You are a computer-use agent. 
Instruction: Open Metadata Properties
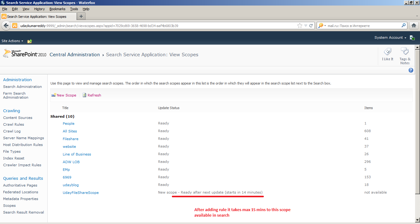coord(21,199)
